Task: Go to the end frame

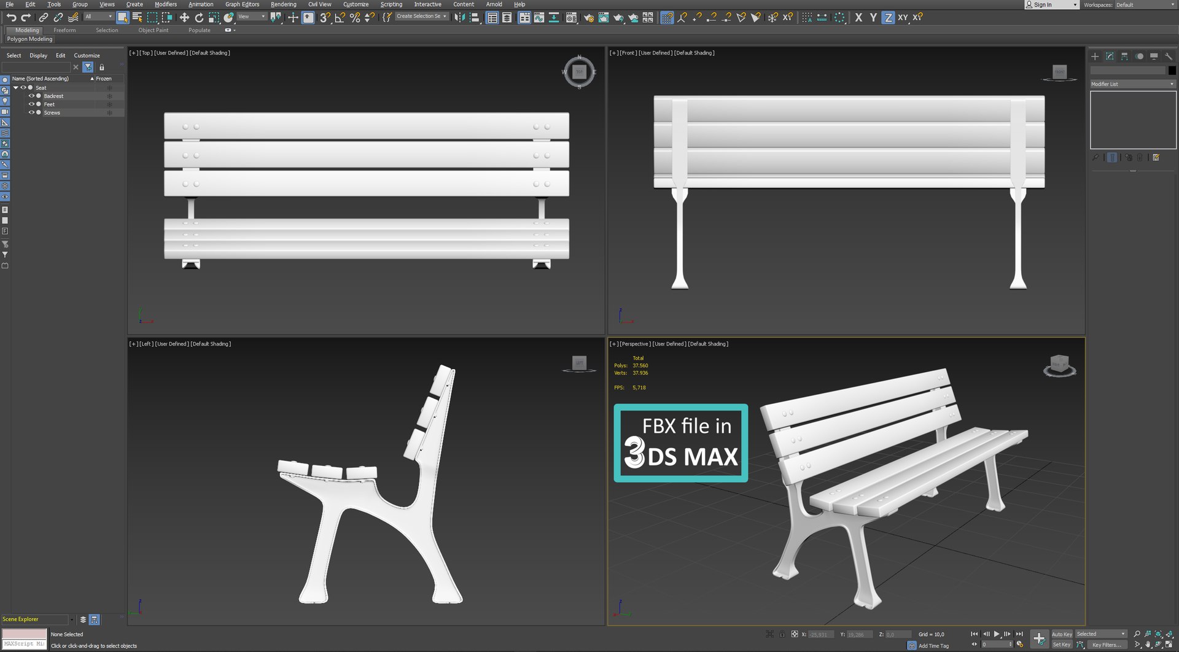Action: [x=1019, y=634]
